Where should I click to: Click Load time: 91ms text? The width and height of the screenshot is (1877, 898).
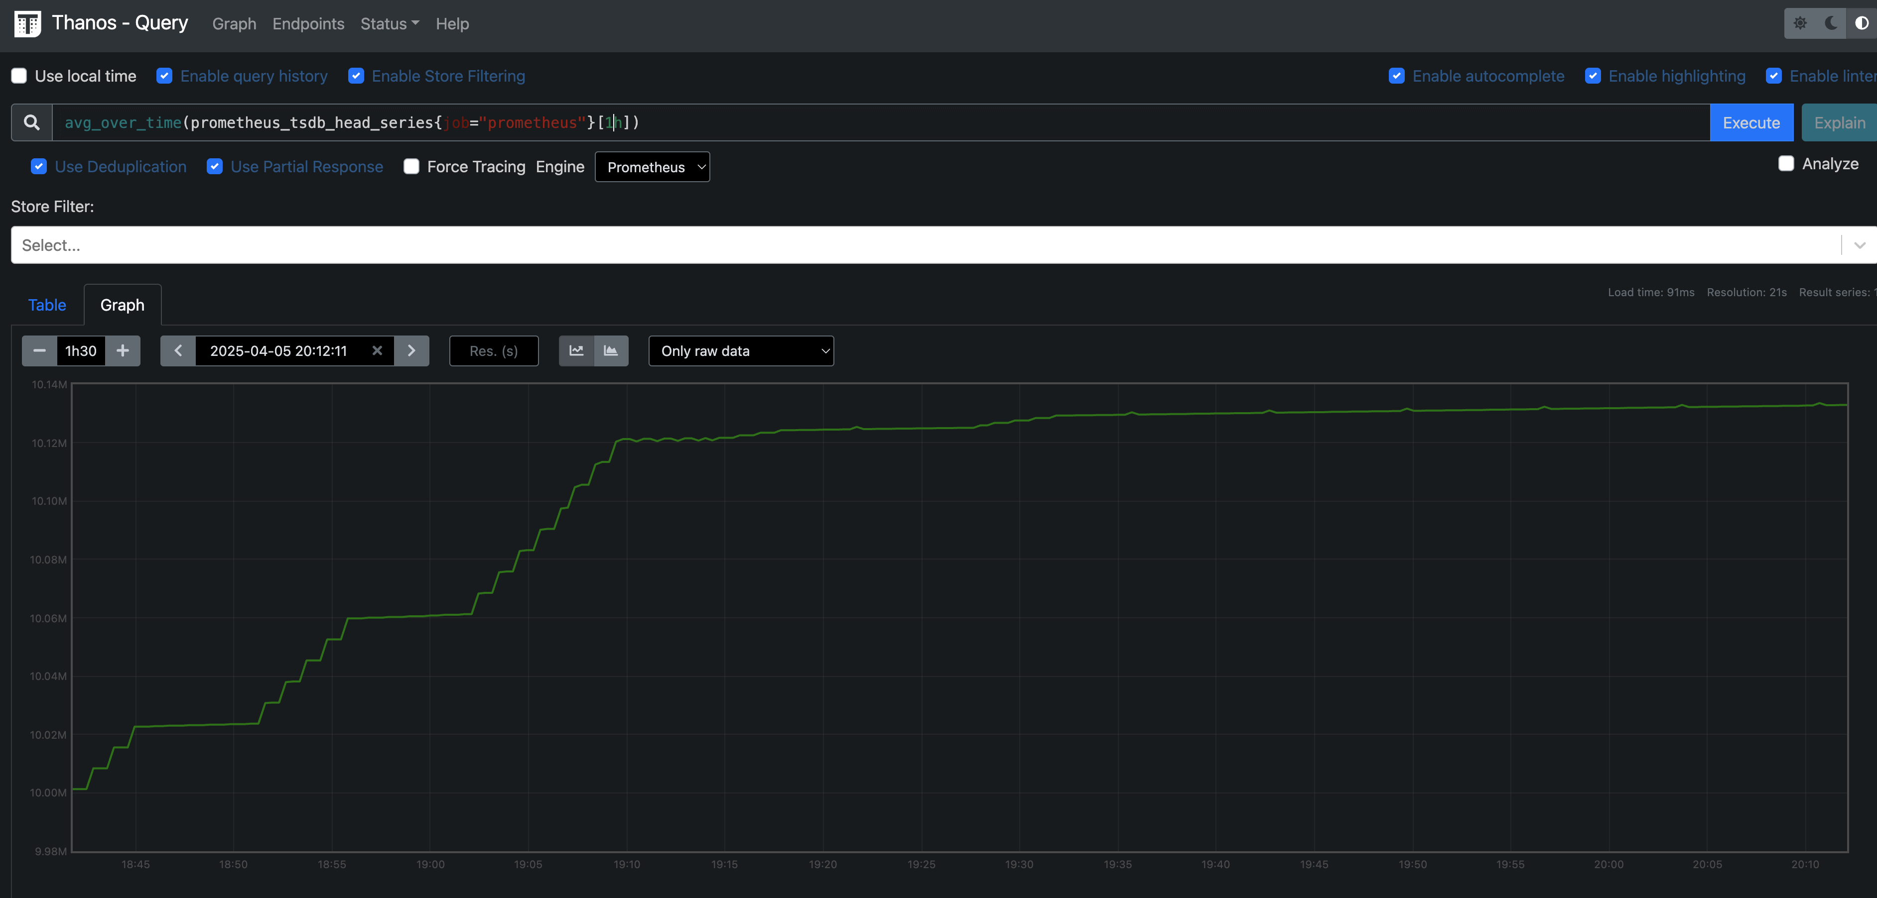tap(1651, 292)
